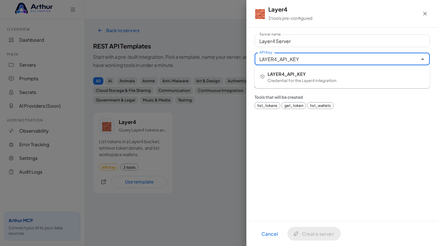The width and height of the screenshot is (438, 246).
Task: Click 'Tools that will be created' label
Action: 279,97
